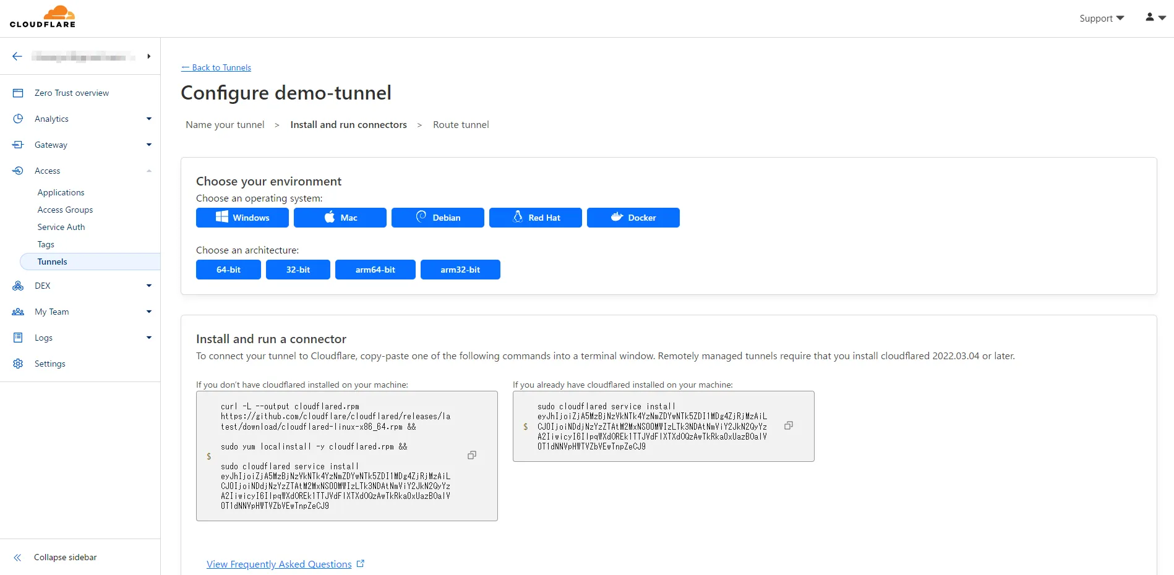Follow the Back to Tunnels link

216,67
